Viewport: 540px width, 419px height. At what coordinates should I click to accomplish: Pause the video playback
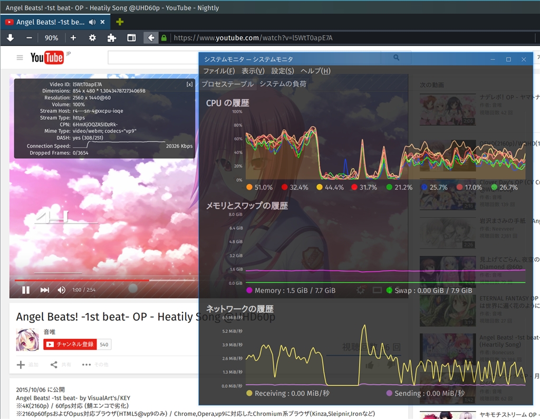click(26, 290)
